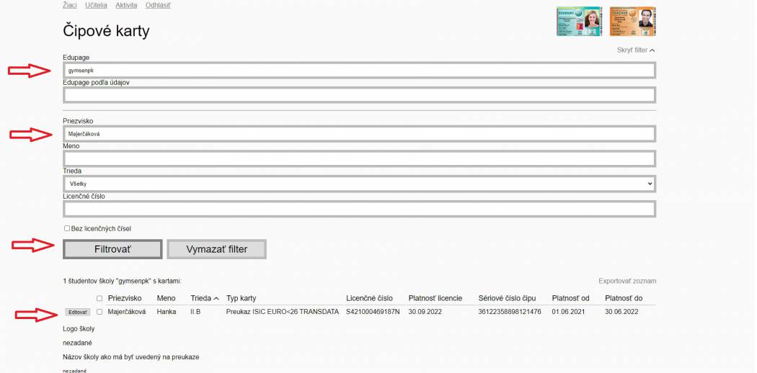Screen dimensions: 757x373
Task: Enable the 'Bez licenčných čísel' checkbox
Action: [67, 228]
